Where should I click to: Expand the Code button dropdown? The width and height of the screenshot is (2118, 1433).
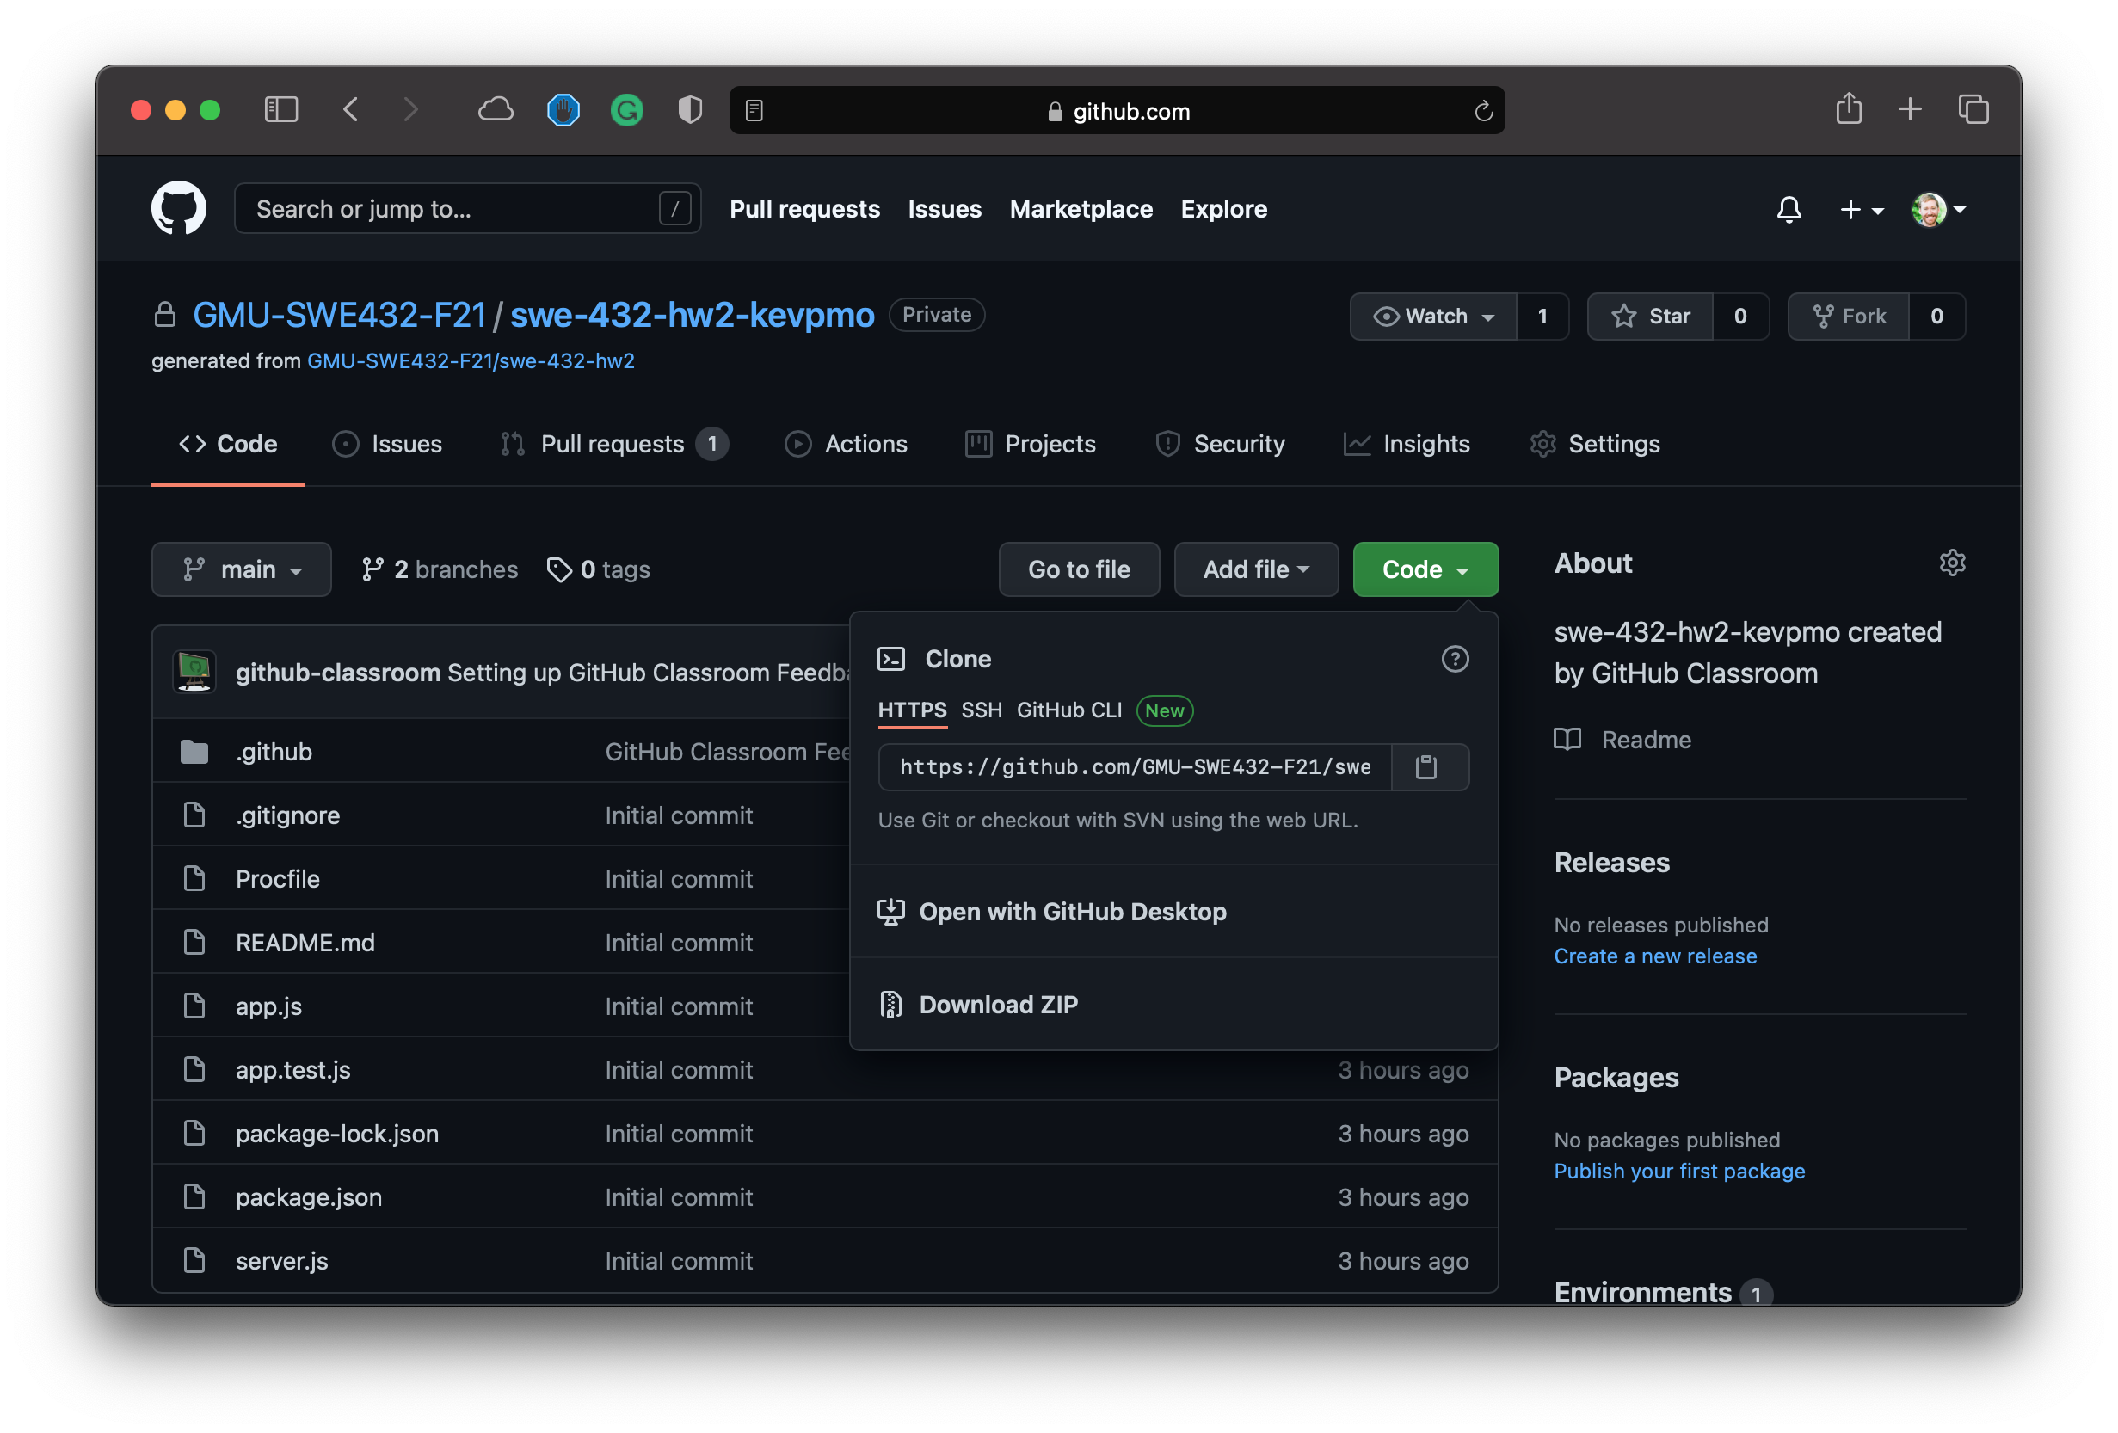pyautogui.click(x=1425, y=566)
